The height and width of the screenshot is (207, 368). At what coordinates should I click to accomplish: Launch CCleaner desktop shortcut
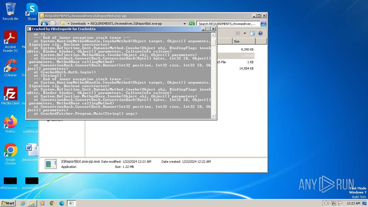point(10,68)
